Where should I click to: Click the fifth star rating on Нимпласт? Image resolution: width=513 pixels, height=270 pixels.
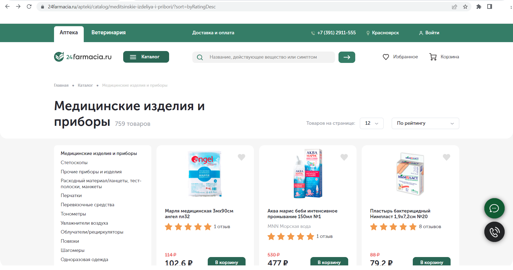pos(413,227)
